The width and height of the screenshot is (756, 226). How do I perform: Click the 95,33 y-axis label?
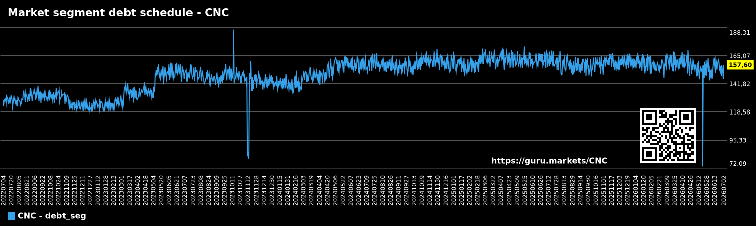[x=738, y=140]
